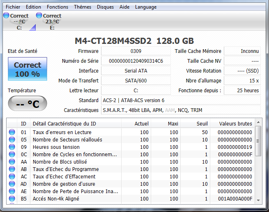Screen dimensions: 269x212
Task: Click status icon of Nombre de Blocs utilisé
Action: point(12,162)
